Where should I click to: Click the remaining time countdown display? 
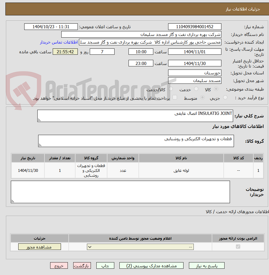tap(65, 52)
